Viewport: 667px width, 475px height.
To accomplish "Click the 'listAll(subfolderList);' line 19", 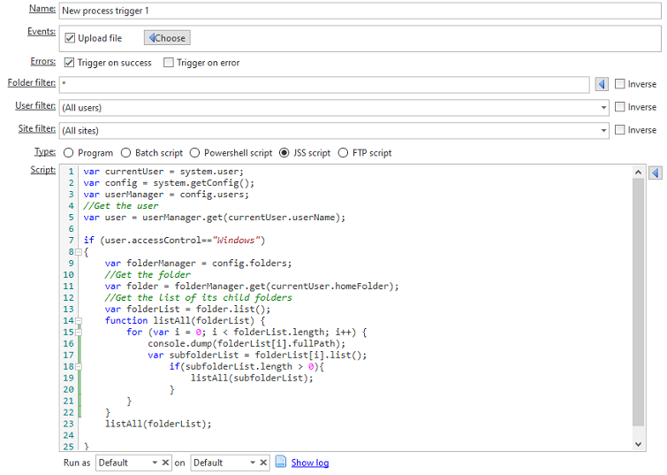I will pyautogui.click(x=252, y=379).
